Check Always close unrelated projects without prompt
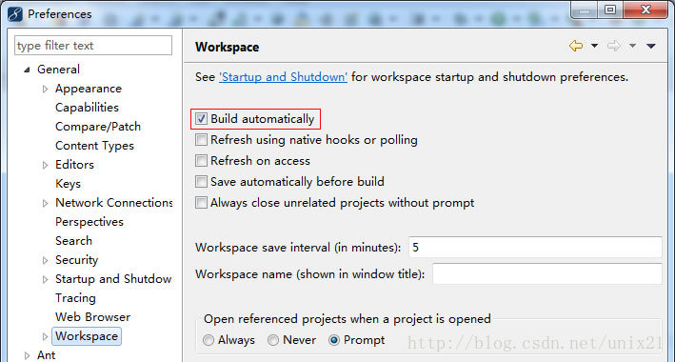The height and width of the screenshot is (362, 675). coord(201,203)
